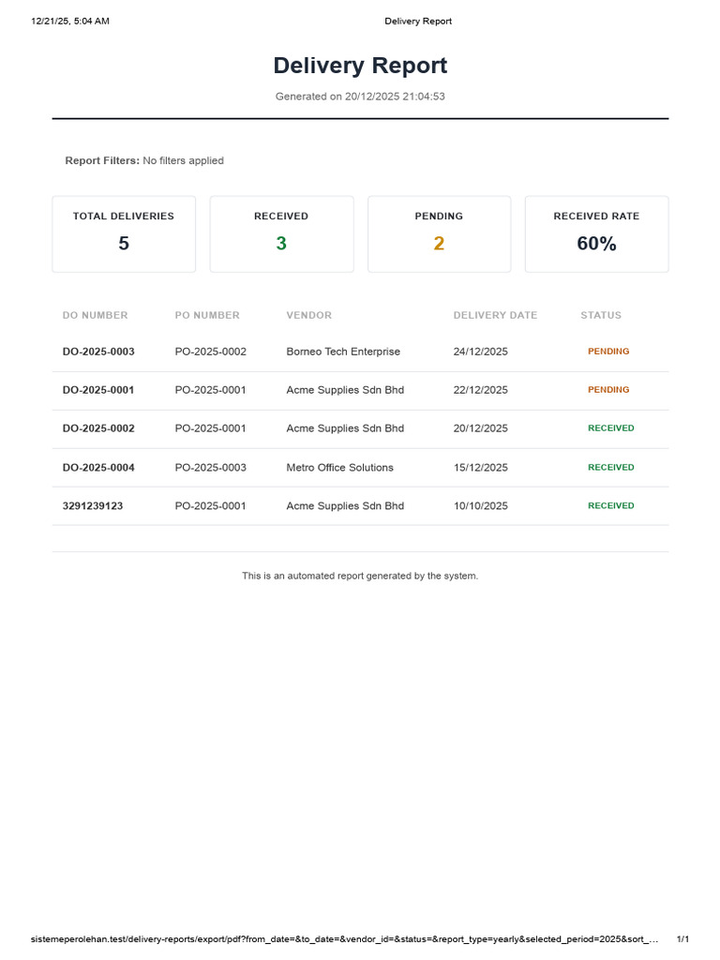Click the 12/21/25, 5:04 AM print timestamp
The width and height of the screenshot is (720, 960).
[x=70, y=21]
